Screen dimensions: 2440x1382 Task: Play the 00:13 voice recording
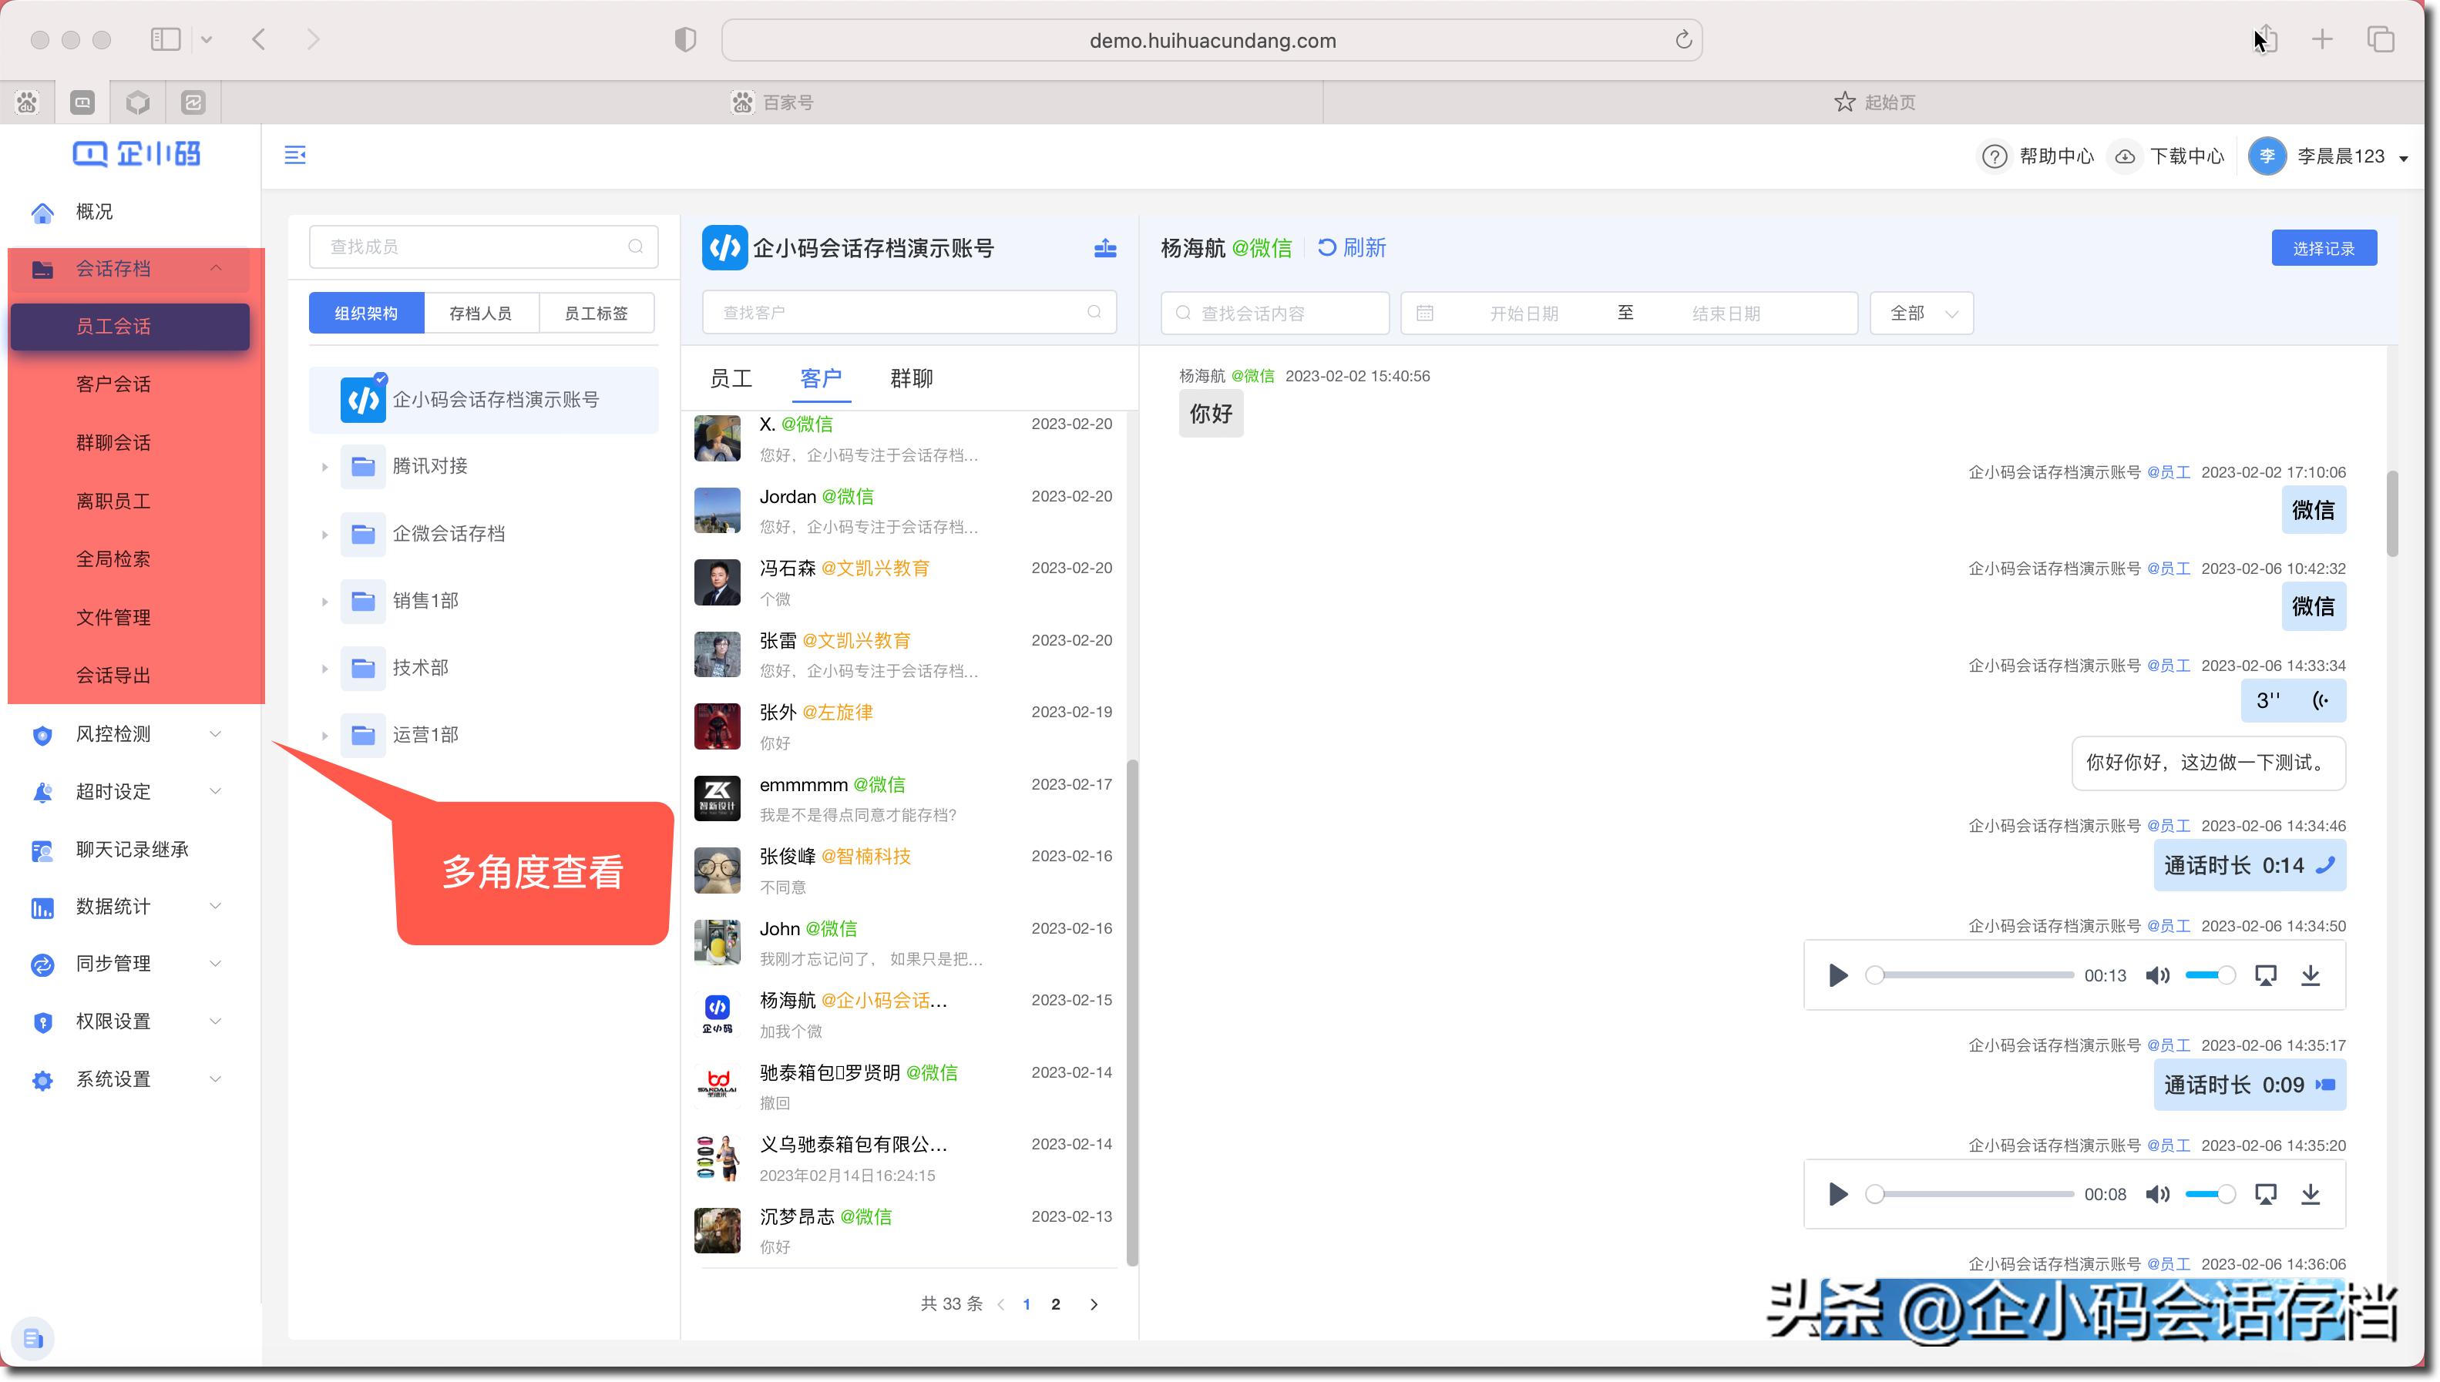pos(1838,976)
